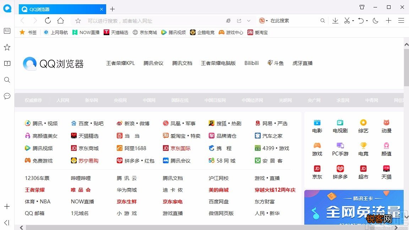Click the vertical scrollbar thumb
The image size is (409, 230).
click(x=407, y=67)
